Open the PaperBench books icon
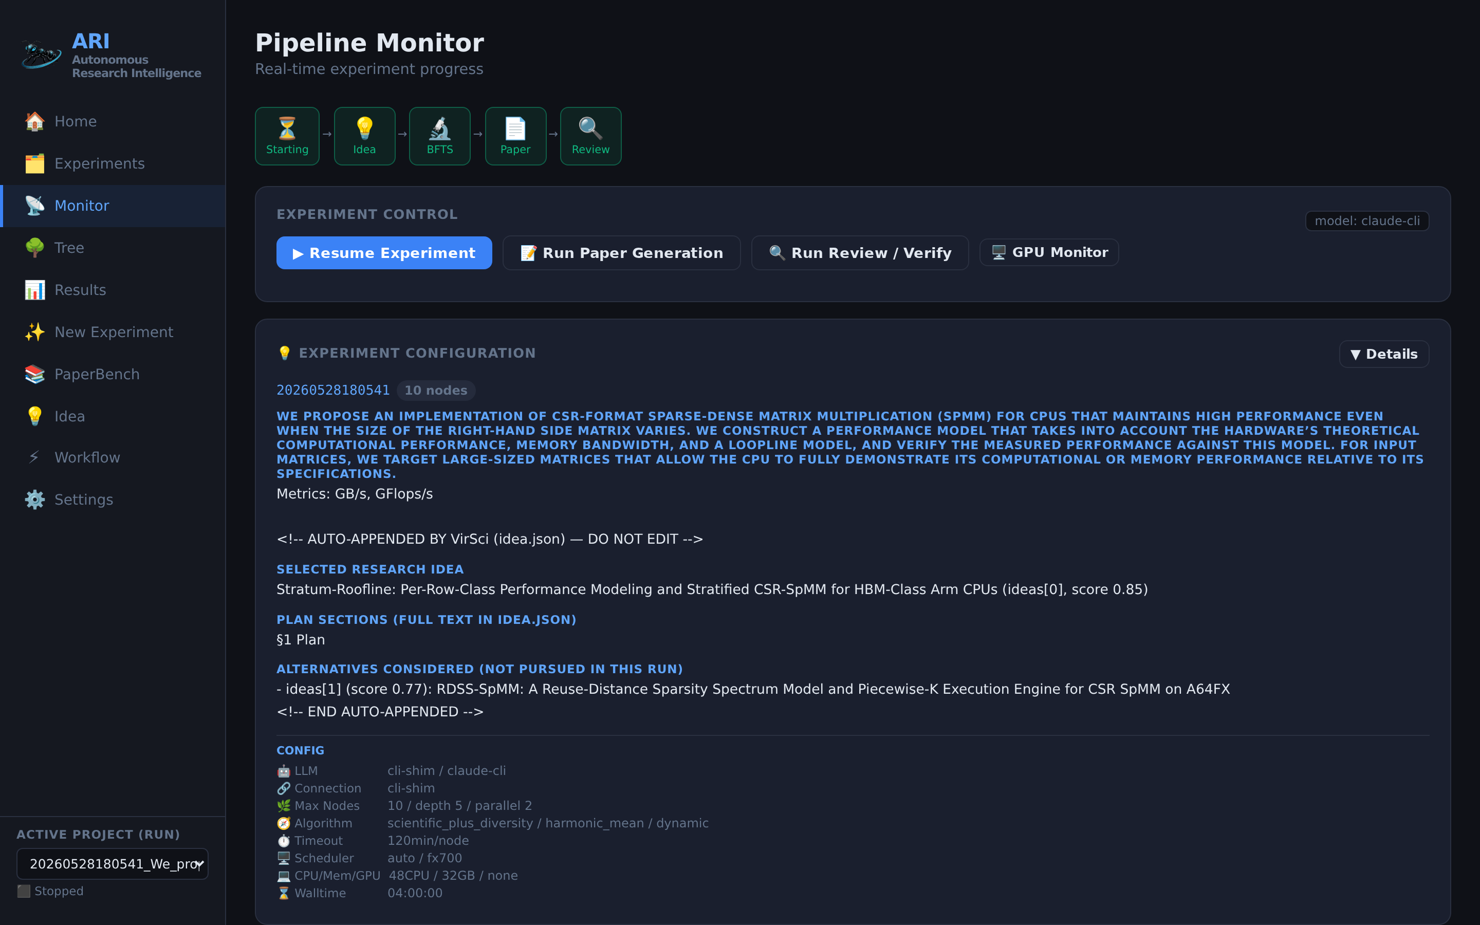Image resolution: width=1480 pixels, height=925 pixels. tap(35, 375)
